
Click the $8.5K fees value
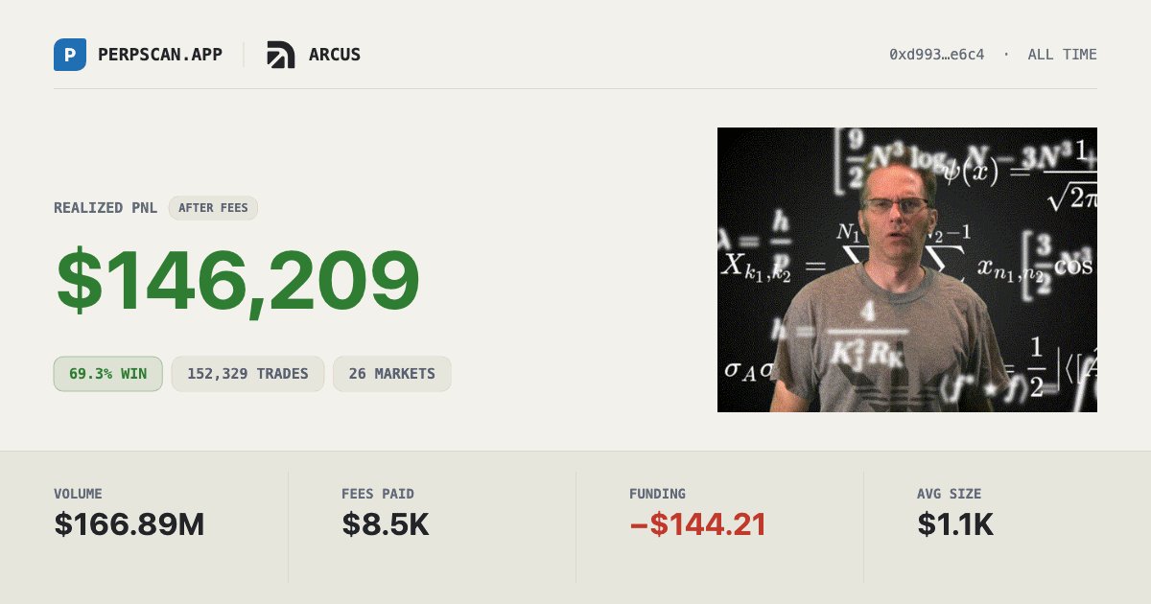point(386,524)
